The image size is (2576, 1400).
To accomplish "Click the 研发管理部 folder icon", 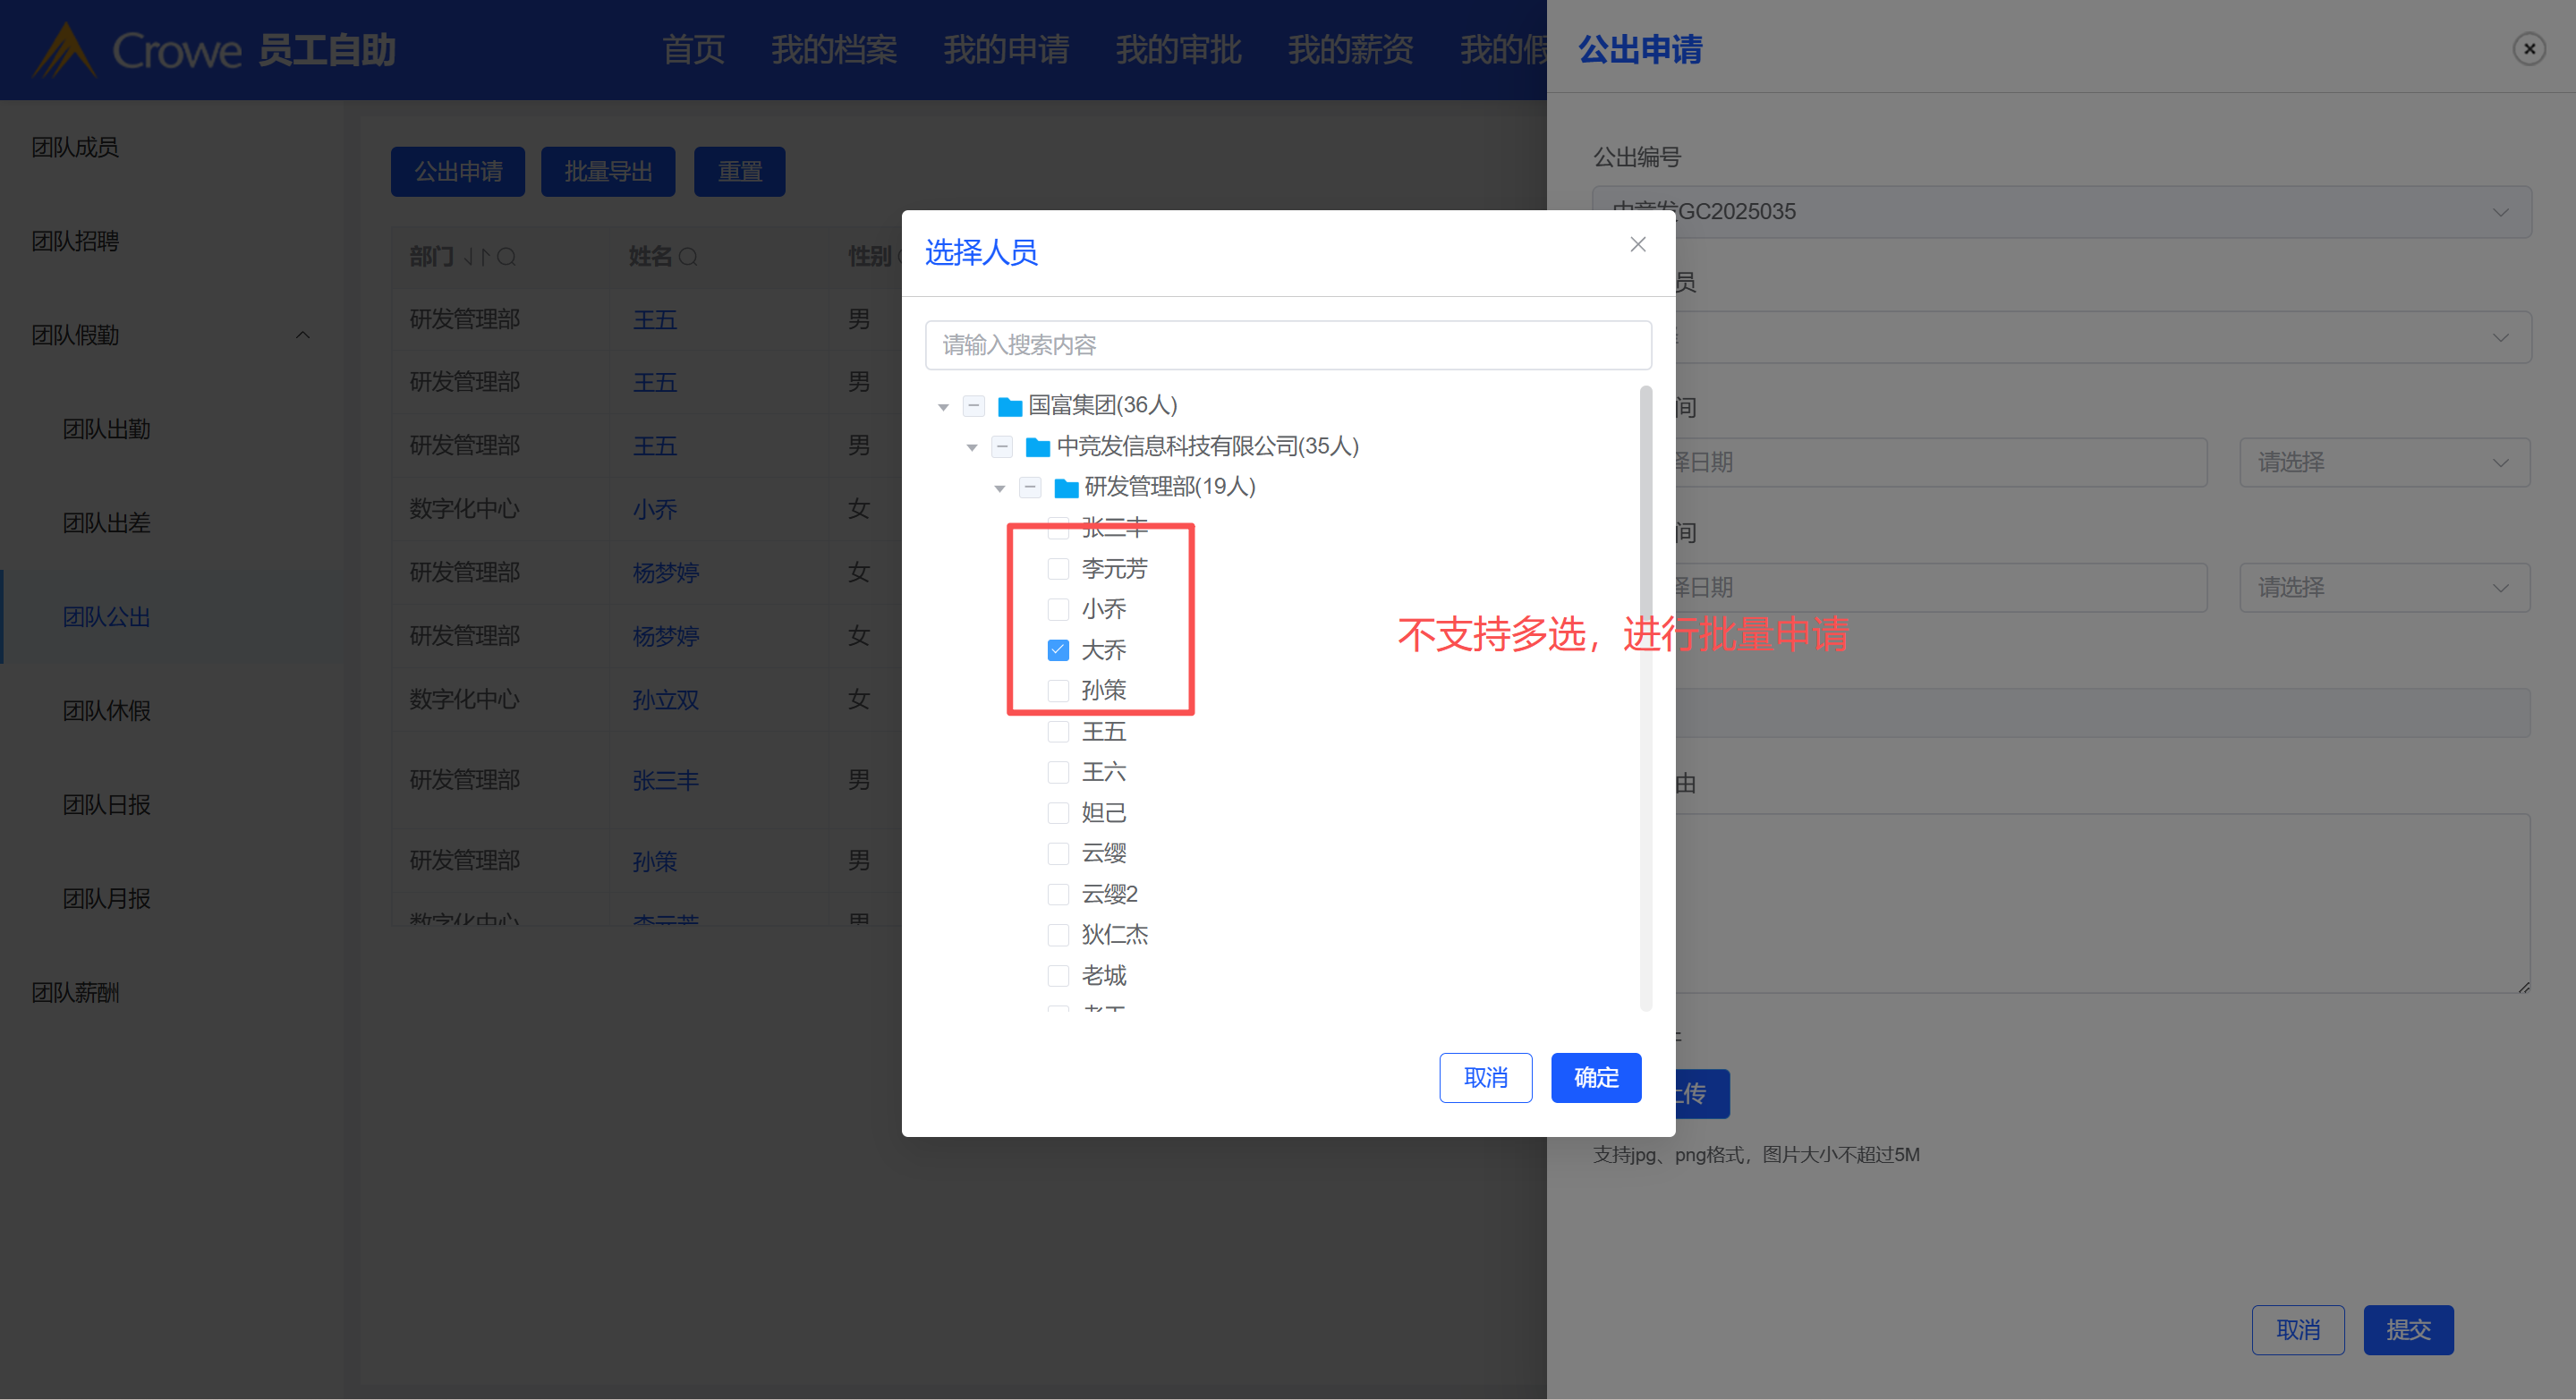I will (x=1066, y=488).
